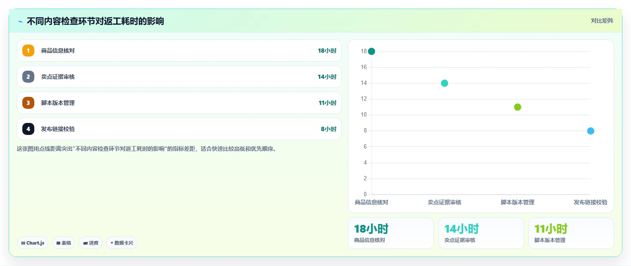Image resolution: width=631 pixels, height=266 pixels.
Task: Select the Chart.js tag
Action: [x=33, y=243]
